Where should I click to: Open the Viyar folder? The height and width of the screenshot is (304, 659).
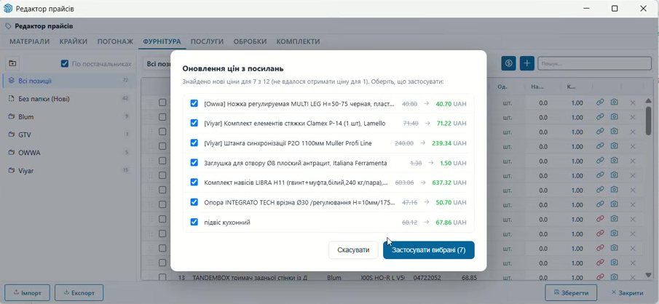tap(69, 171)
